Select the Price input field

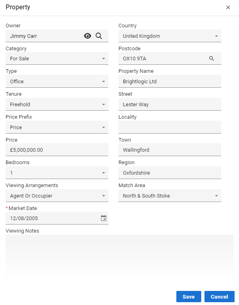click(57, 150)
